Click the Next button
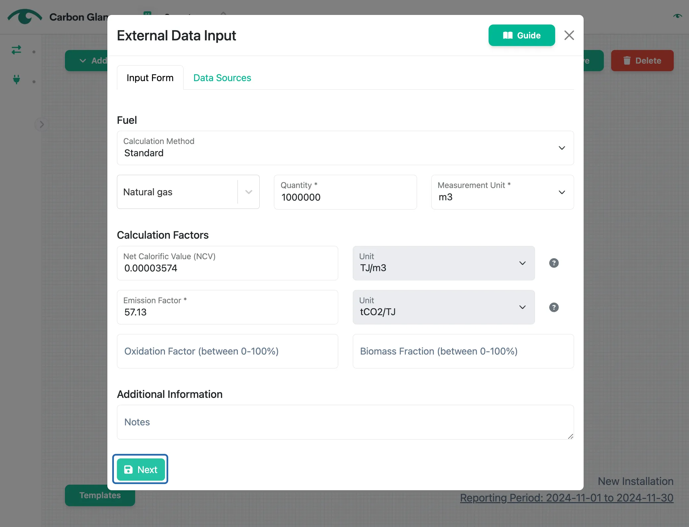The height and width of the screenshot is (527, 689). (x=141, y=469)
